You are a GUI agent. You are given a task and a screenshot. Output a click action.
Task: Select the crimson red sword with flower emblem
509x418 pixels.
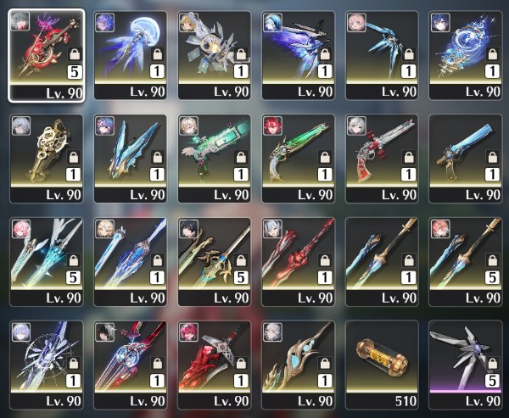tap(299, 262)
